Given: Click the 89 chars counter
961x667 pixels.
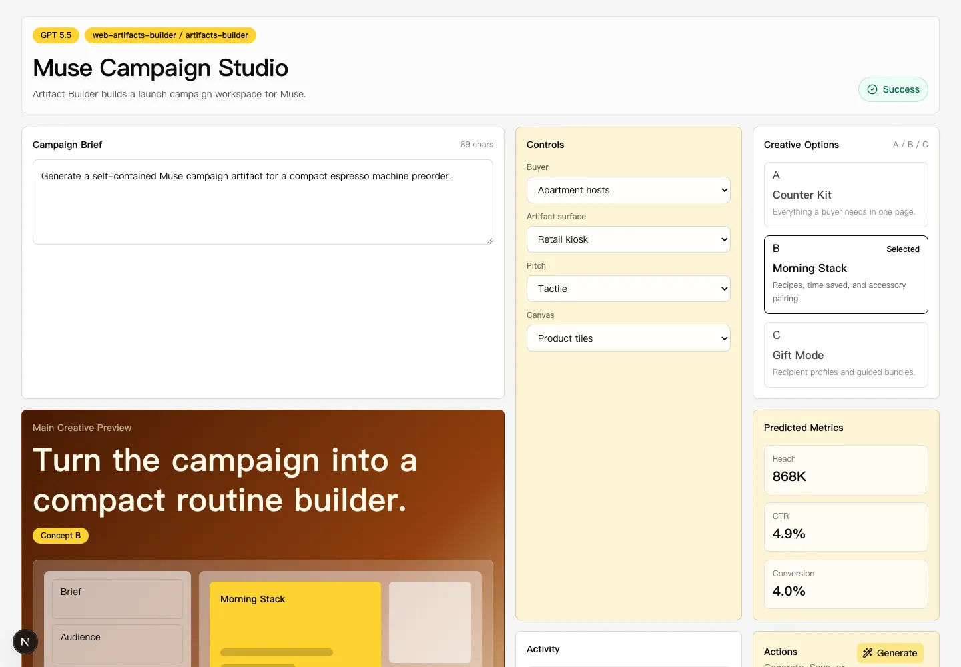Looking at the screenshot, I should (x=476, y=145).
